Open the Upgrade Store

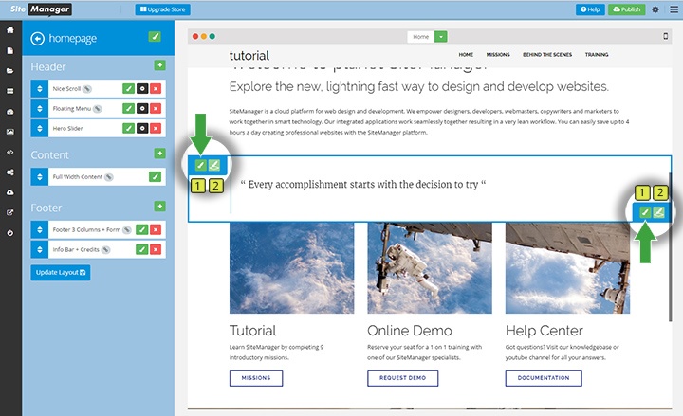pos(162,9)
